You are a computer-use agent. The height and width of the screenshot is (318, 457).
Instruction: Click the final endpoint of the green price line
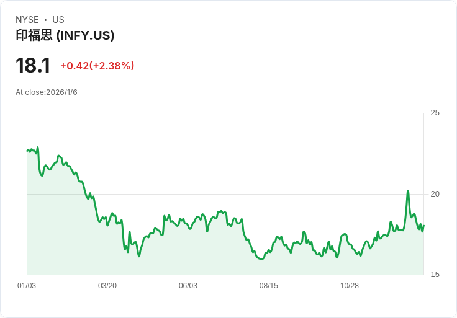tap(423, 226)
